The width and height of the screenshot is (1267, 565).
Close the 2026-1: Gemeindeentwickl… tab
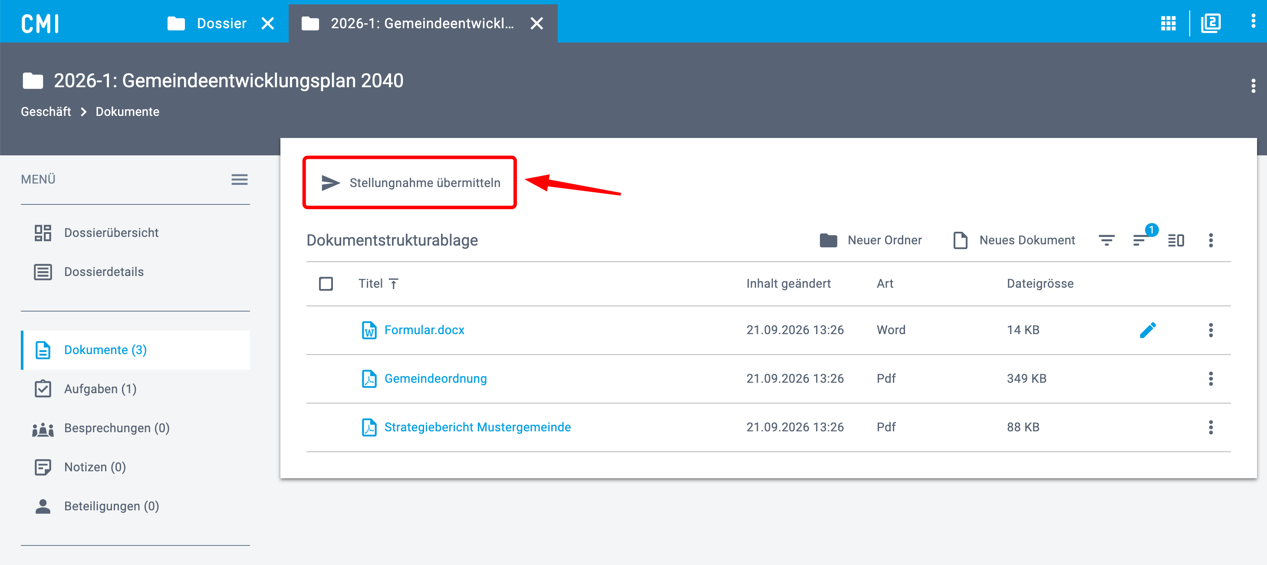(536, 23)
